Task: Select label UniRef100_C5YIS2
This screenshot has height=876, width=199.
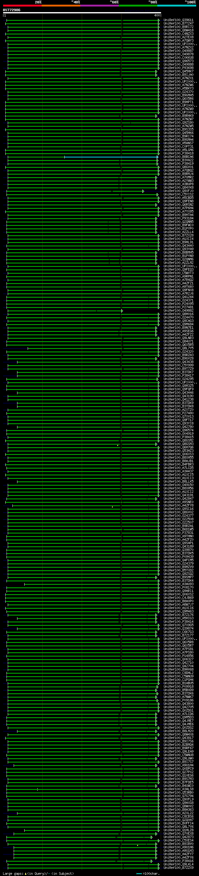Action: click(x=178, y=195)
